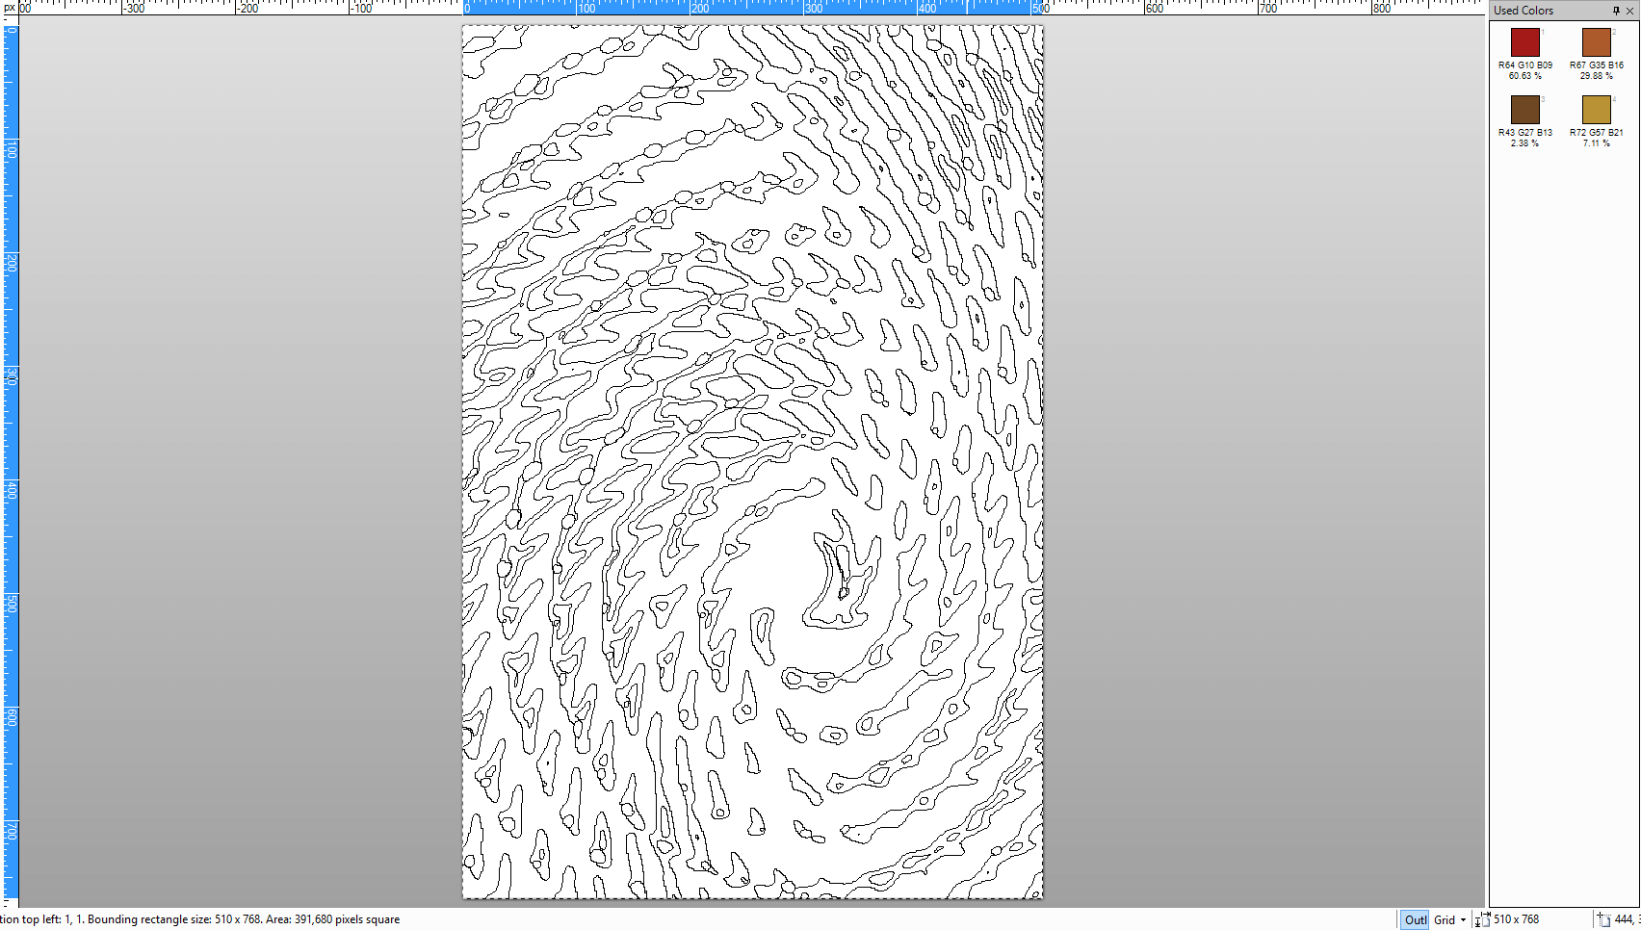Select the brown R43 G27 B13 swatch
This screenshot has width=1641, height=930.
[x=1524, y=110]
